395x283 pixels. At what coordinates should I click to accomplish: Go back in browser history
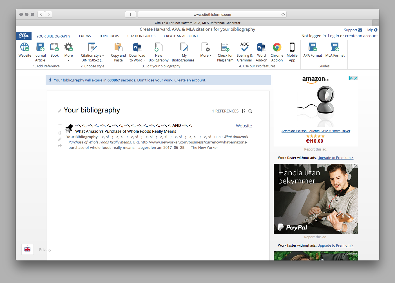[41, 14]
